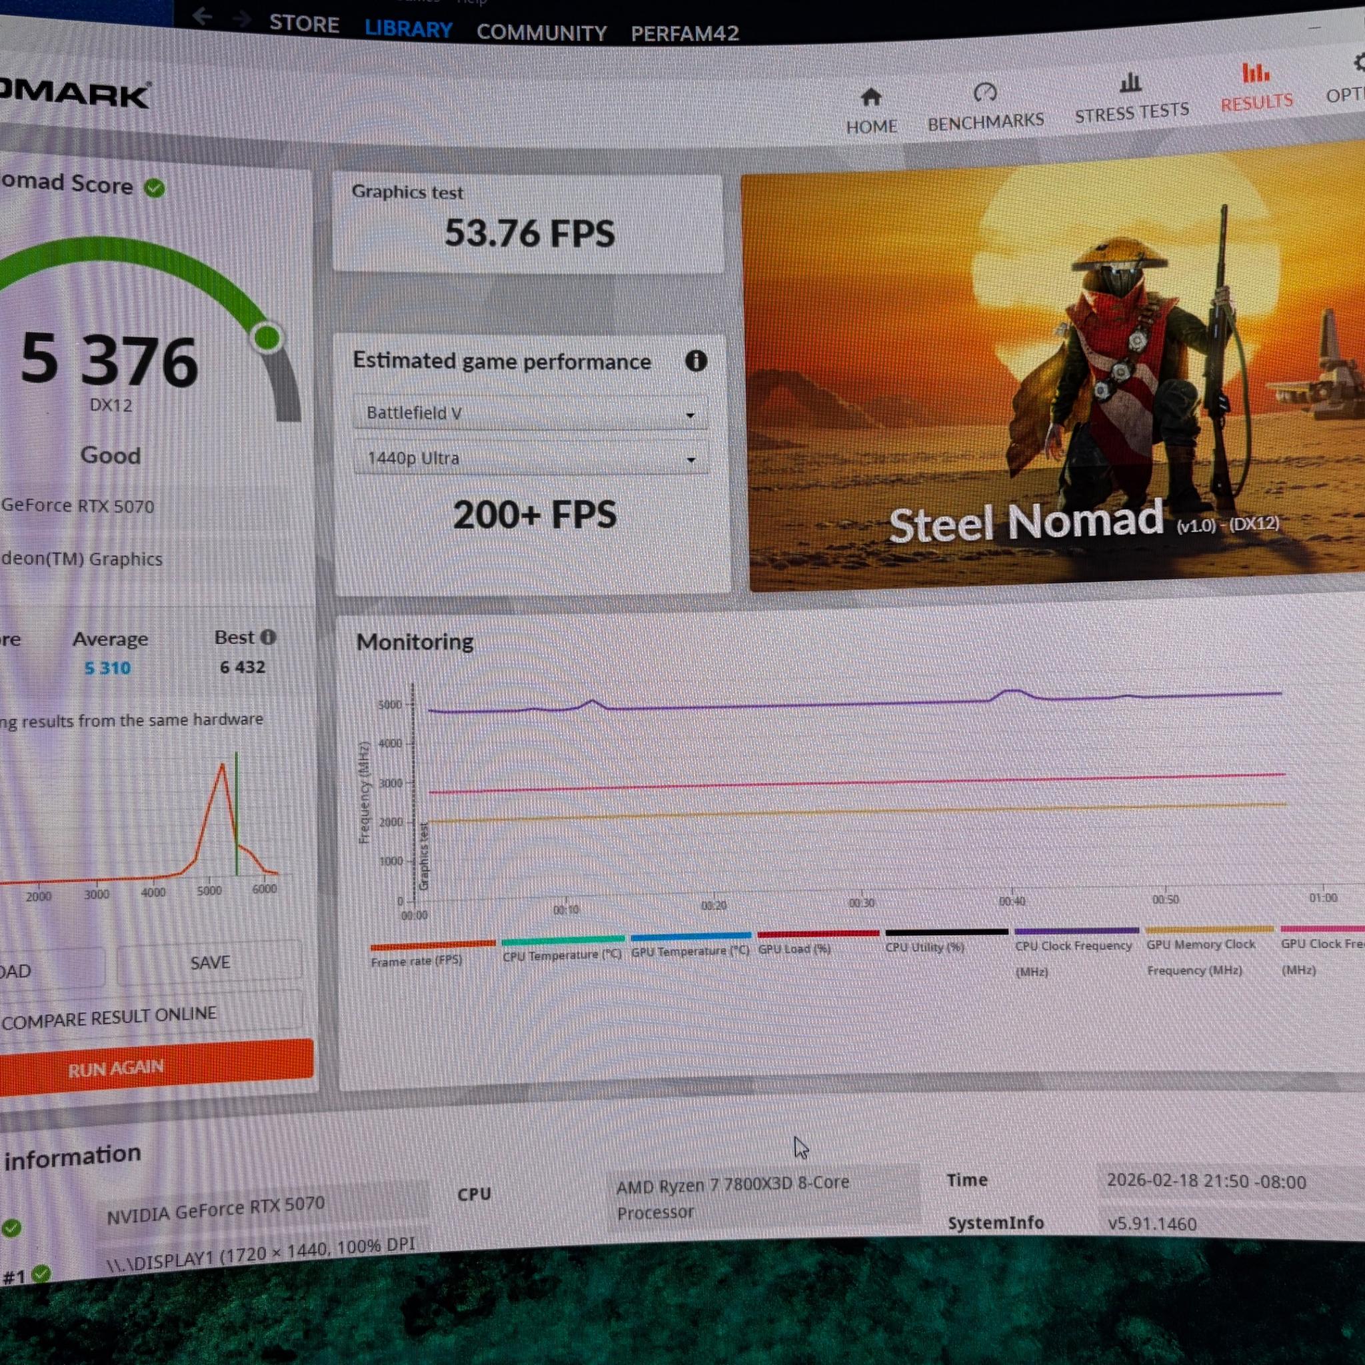Viewport: 1365px width, 1365px height.
Task: Click the green knob on score gauge
Action: point(267,337)
